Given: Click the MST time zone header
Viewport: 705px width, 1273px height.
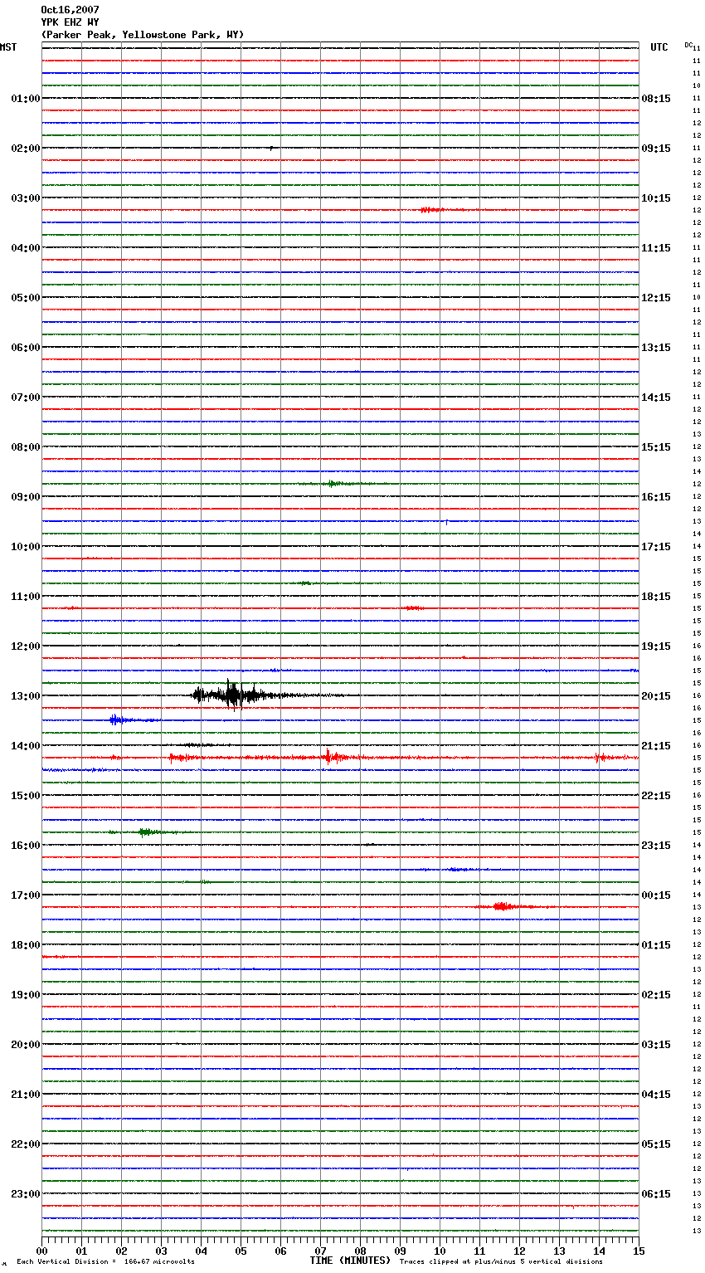Looking at the screenshot, I should (x=8, y=47).
